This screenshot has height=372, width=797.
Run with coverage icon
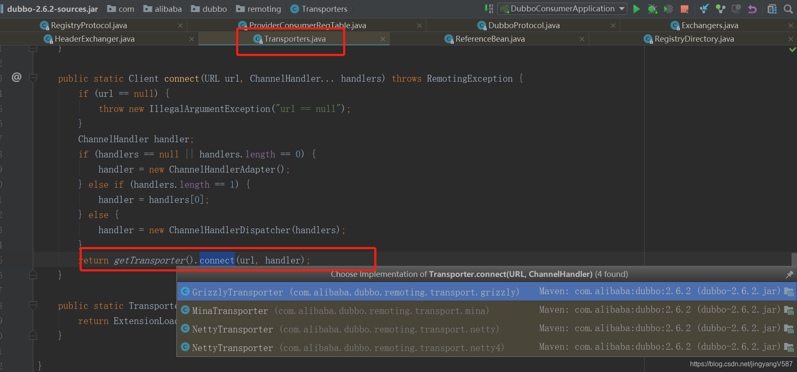coord(668,9)
